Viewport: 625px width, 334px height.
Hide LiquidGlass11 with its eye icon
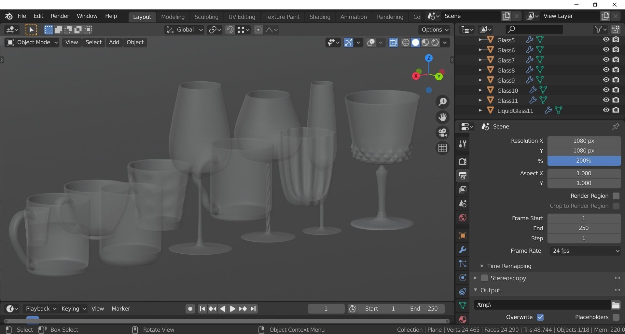pos(606,110)
